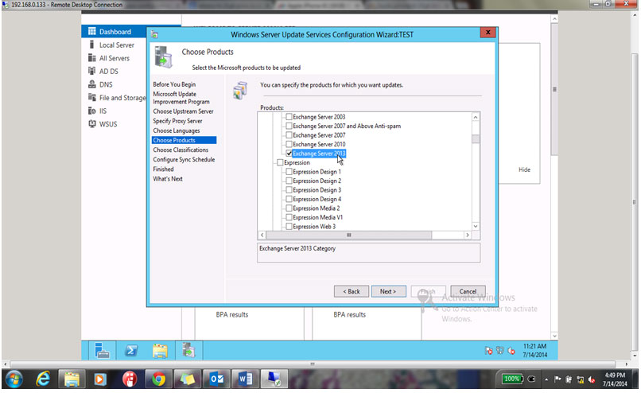Screen dimensions: 641x393
Task: Check the Expression Design 2 checkbox
Action: [x=289, y=181]
